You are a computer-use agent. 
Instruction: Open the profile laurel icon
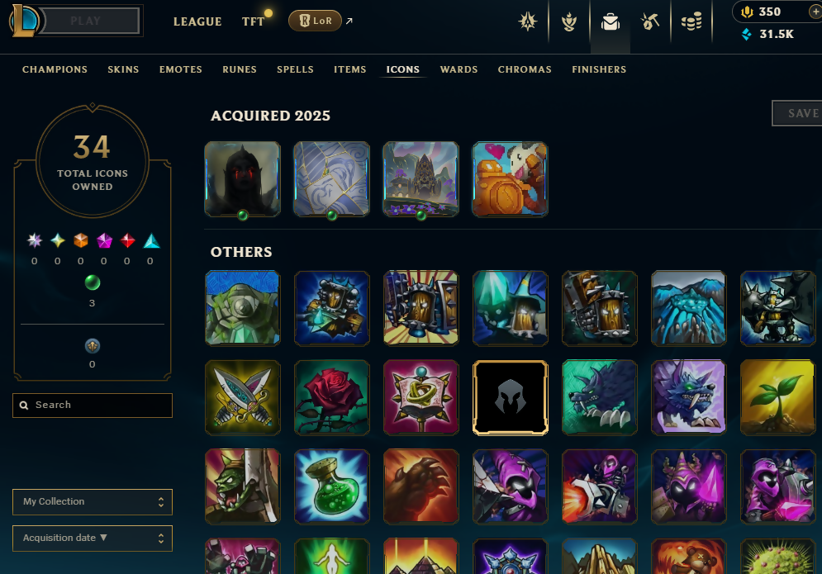pyautogui.click(x=569, y=22)
